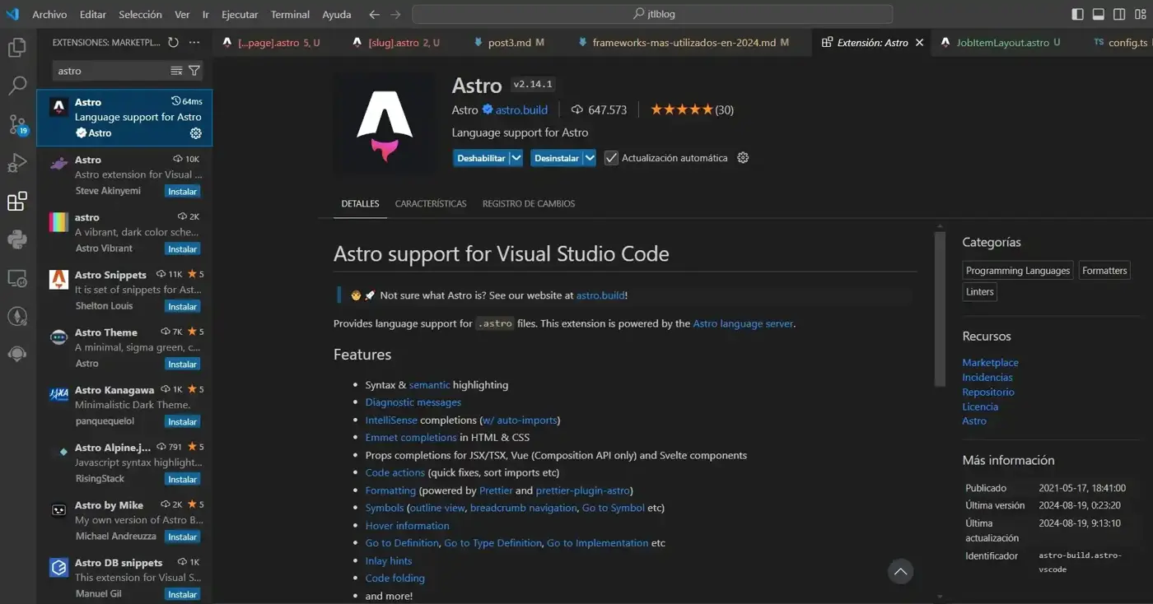Clear the extension search results
This screenshot has height=604, width=1153.
point(176,71)
